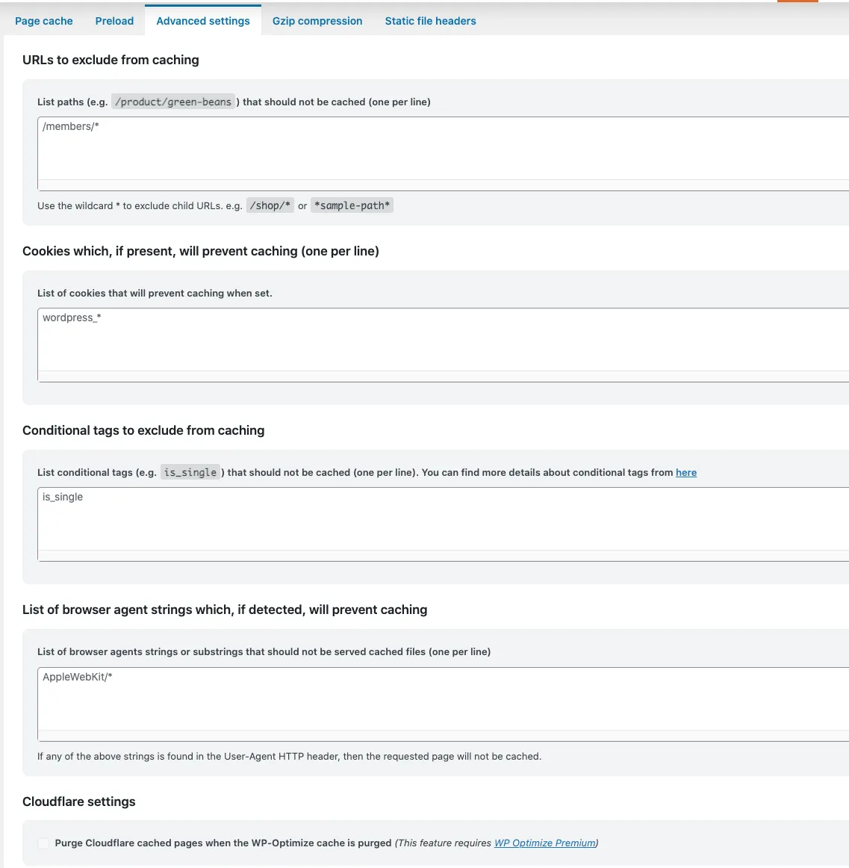This screenshot has width=849, height=868.
Task: Click the Cloudflare settings heading
Action: 79,802
